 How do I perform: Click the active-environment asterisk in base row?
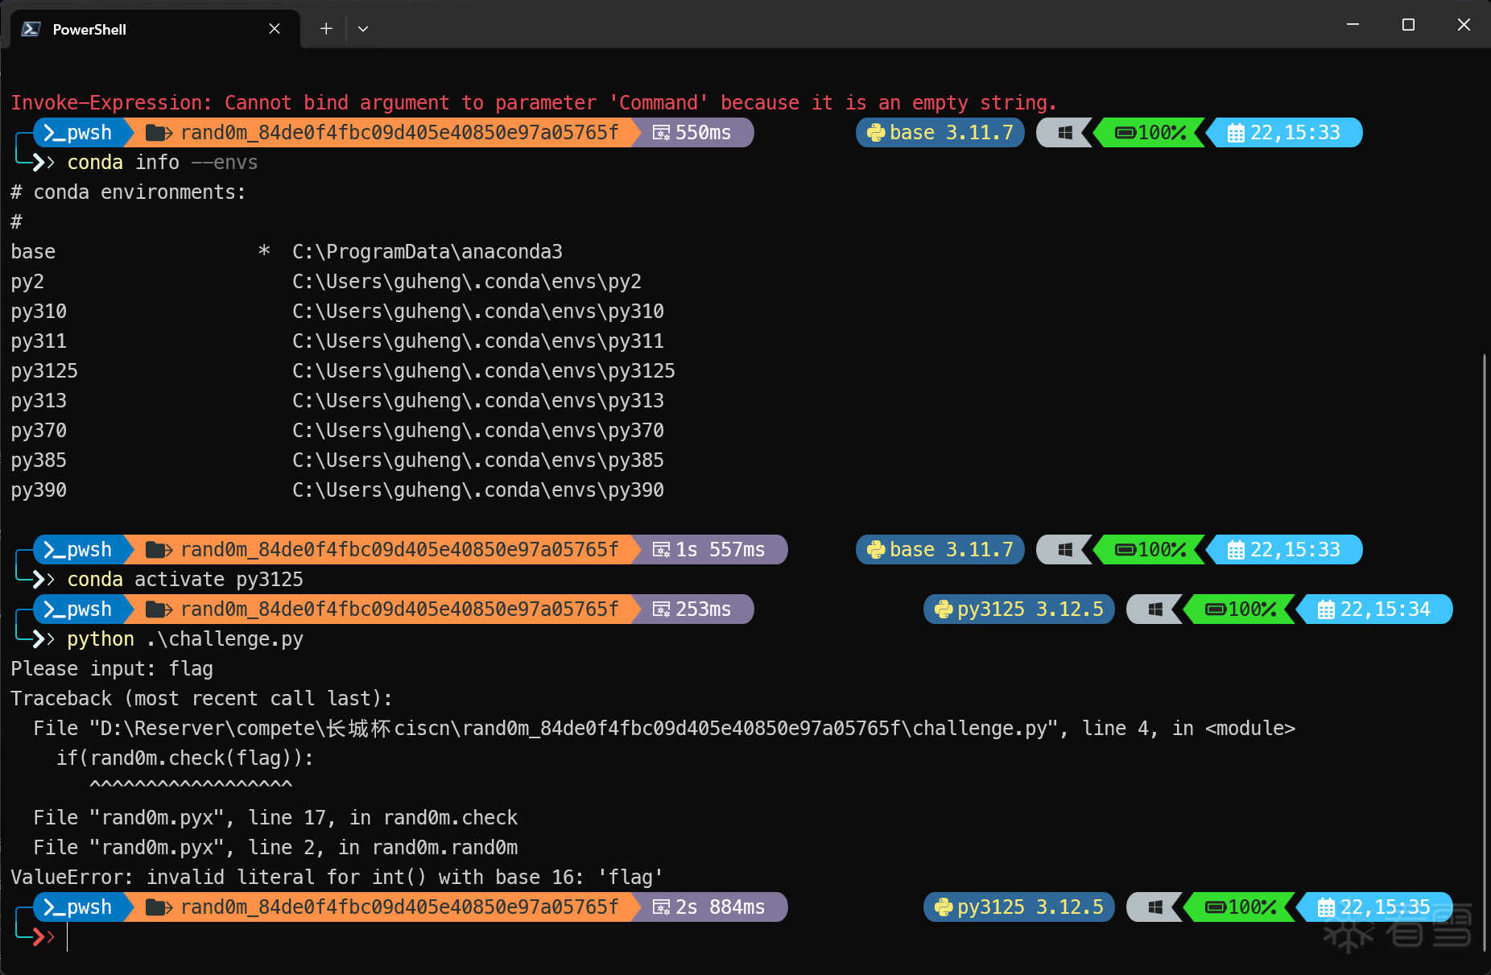pos(264,251)
